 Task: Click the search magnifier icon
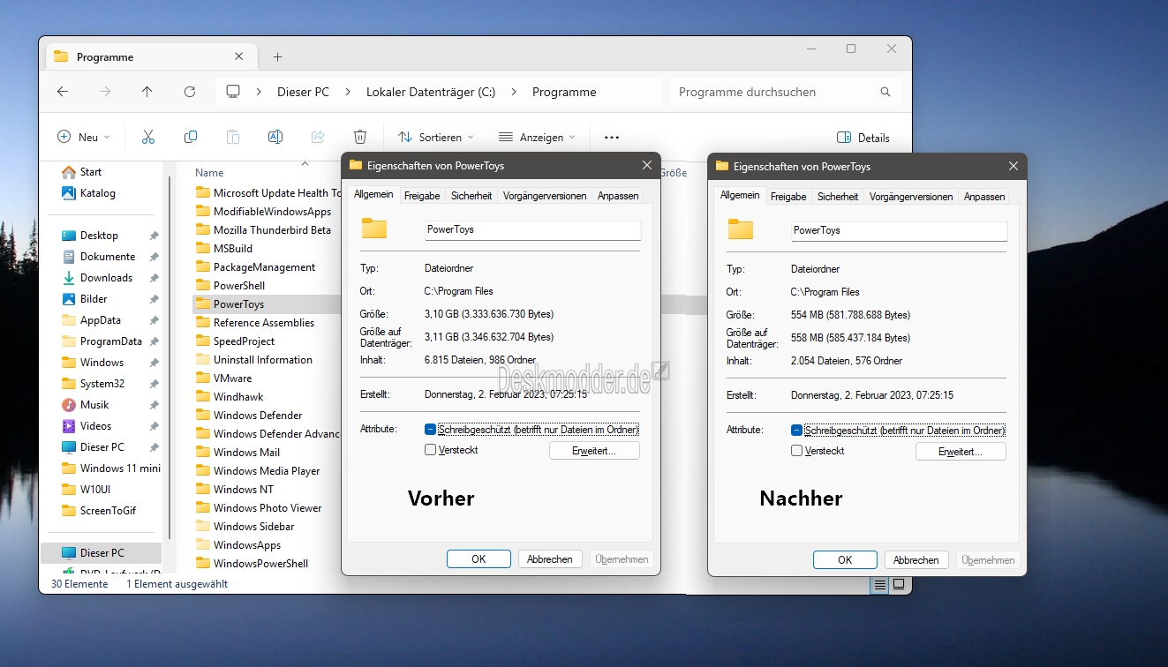pyautogui.click(x=885, y=92)
